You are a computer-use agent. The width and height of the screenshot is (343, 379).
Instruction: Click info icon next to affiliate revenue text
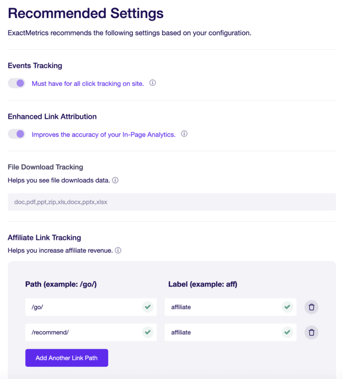(x=118, y=251)
